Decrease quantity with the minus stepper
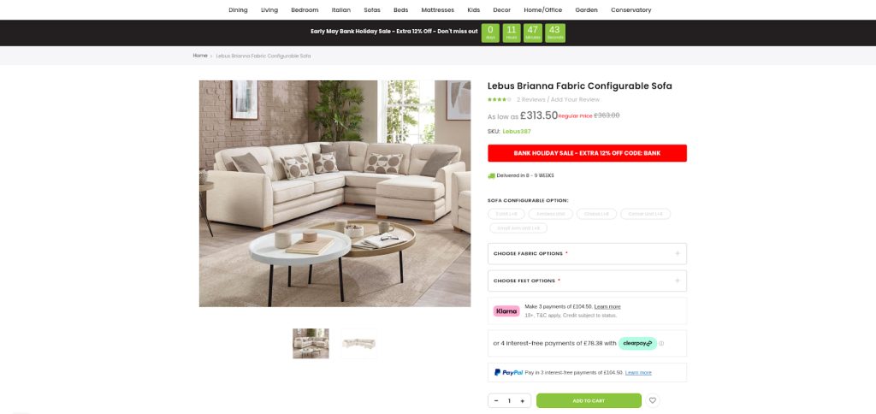The height and width of the screenshot is (414, 876). pos(497,400)
